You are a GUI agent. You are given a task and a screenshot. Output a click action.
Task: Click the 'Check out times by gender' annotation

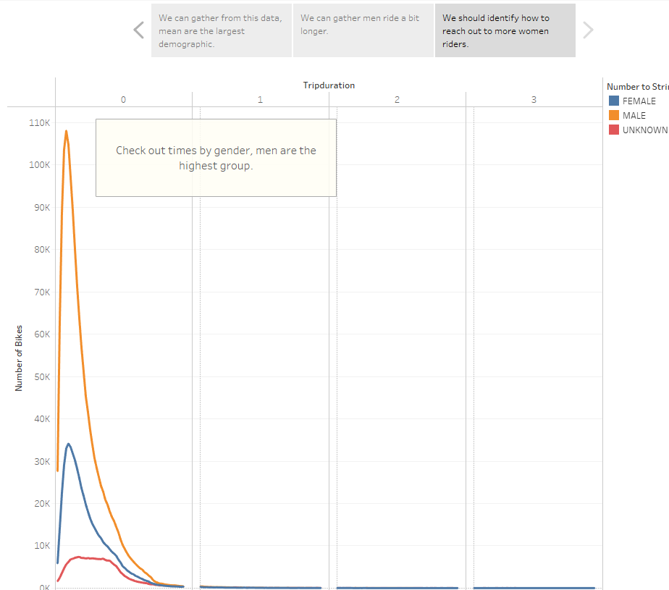click(216, 158)
